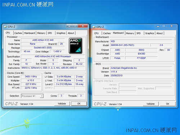Click the Core Speed value 3405.1 MHz
Image resolution: width=180 pixels, height=135 pixels.
[31, 77]
